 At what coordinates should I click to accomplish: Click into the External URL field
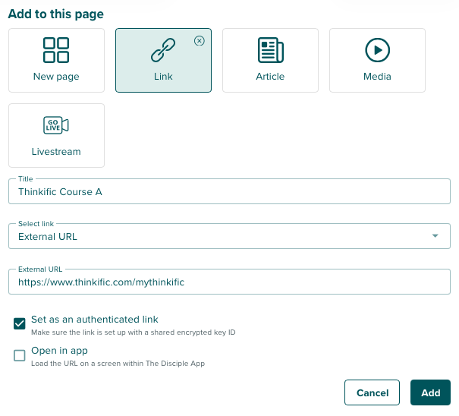tap(229, 282)
